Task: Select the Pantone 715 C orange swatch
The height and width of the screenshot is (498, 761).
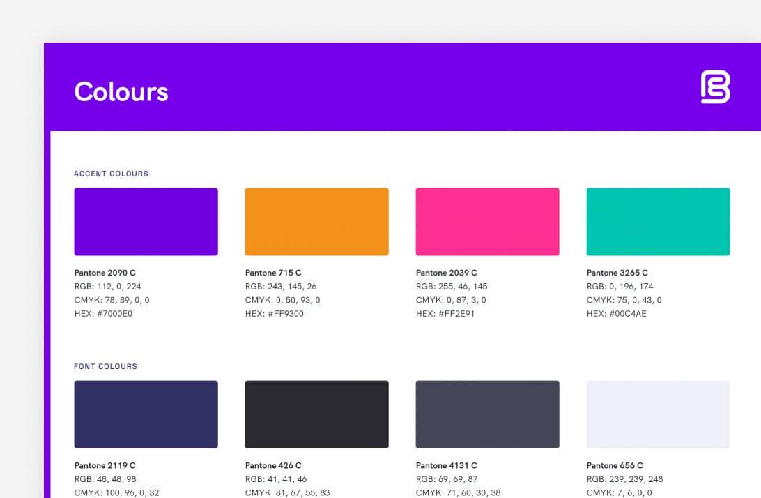Action: click(316, 221)
